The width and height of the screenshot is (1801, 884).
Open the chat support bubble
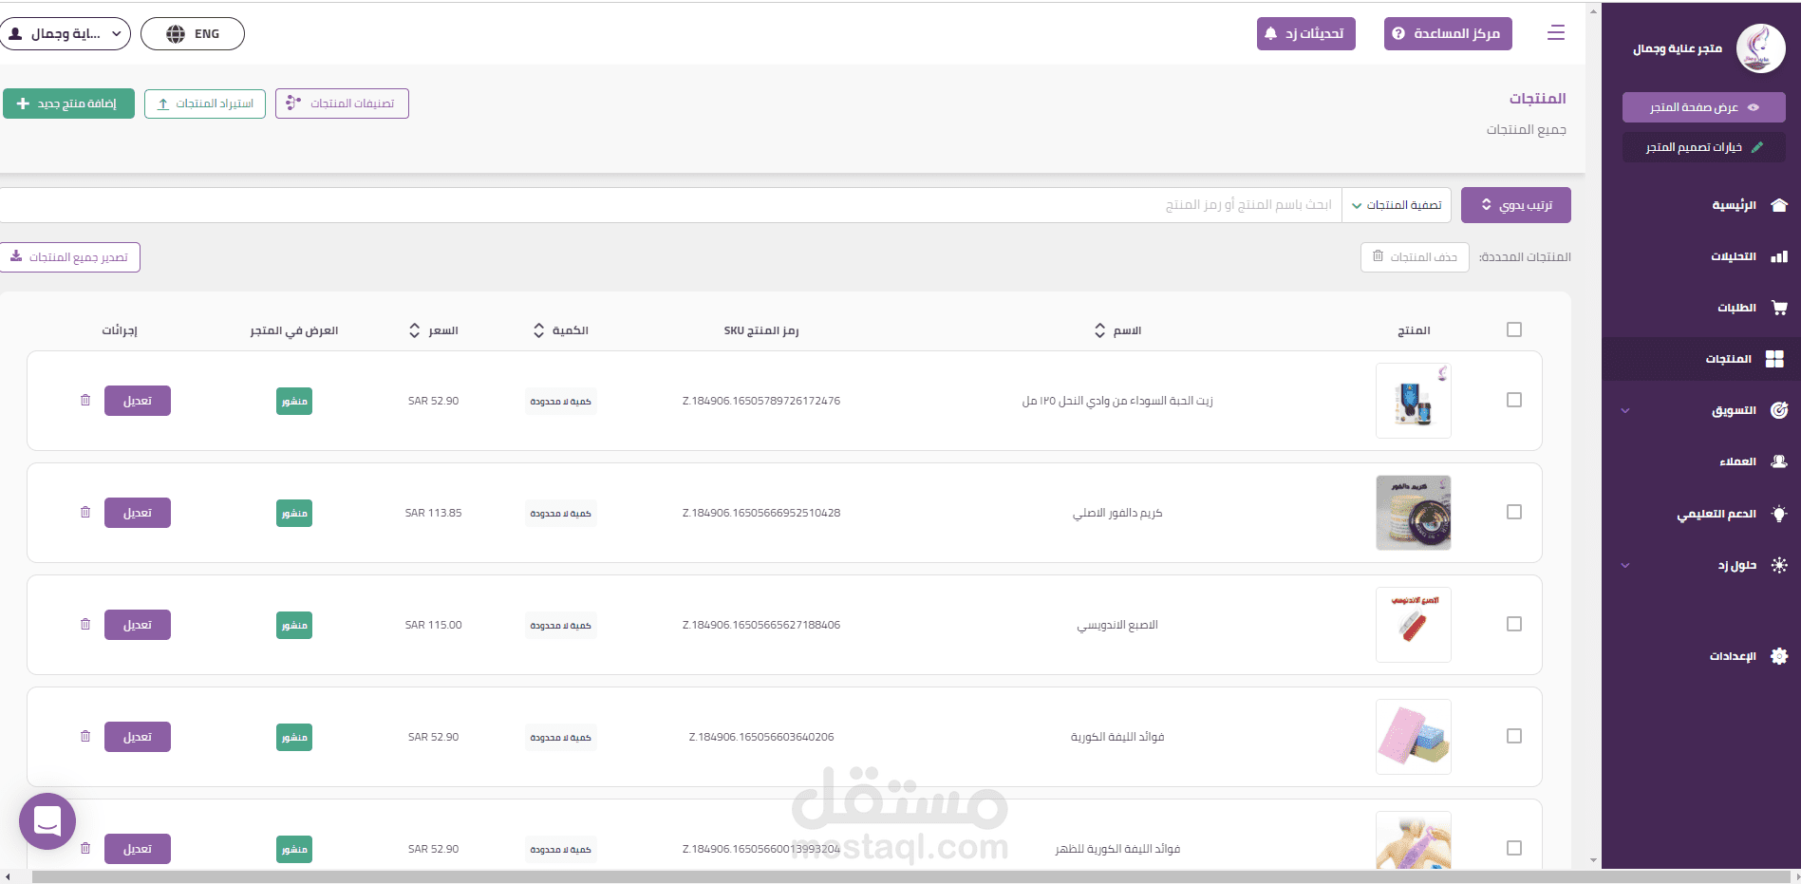click(47, 821)
